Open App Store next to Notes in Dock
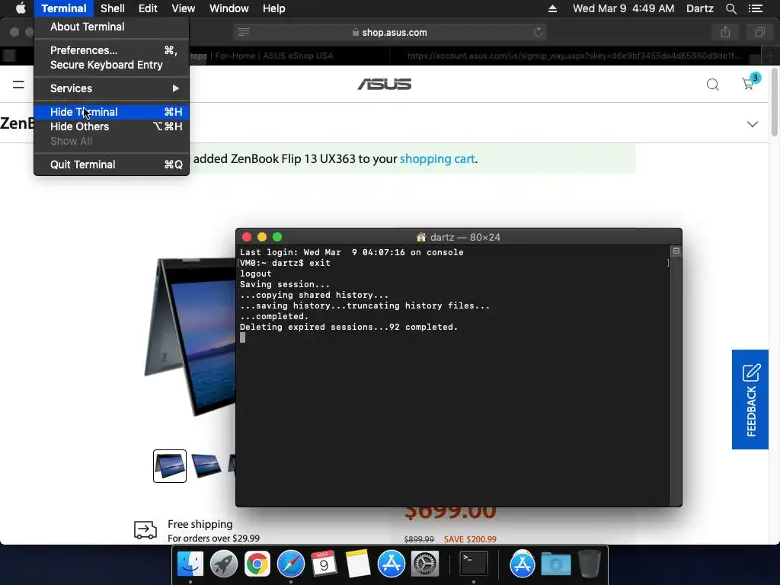This screenshot has height=585, width=780. pyautogui.click(x=391, y=564)
